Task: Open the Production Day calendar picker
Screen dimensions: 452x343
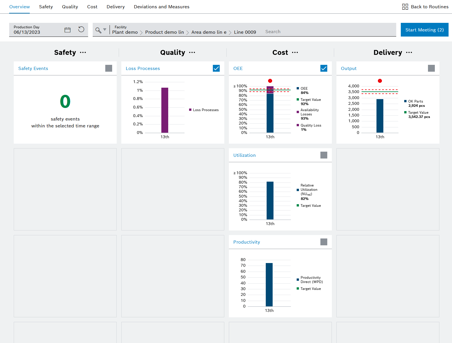Action: [x=68, y=30]
